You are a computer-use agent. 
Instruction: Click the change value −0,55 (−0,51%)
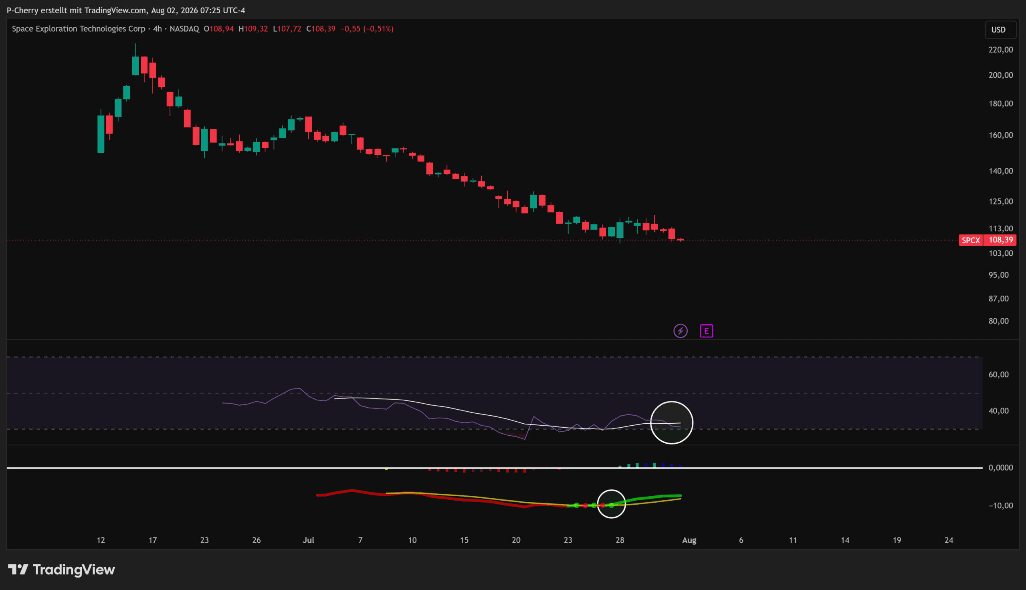[367, 29]
